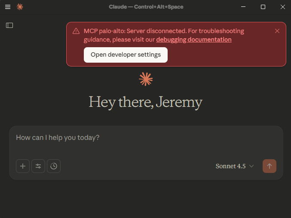Close the Claude application window

[x=282, y=7]
